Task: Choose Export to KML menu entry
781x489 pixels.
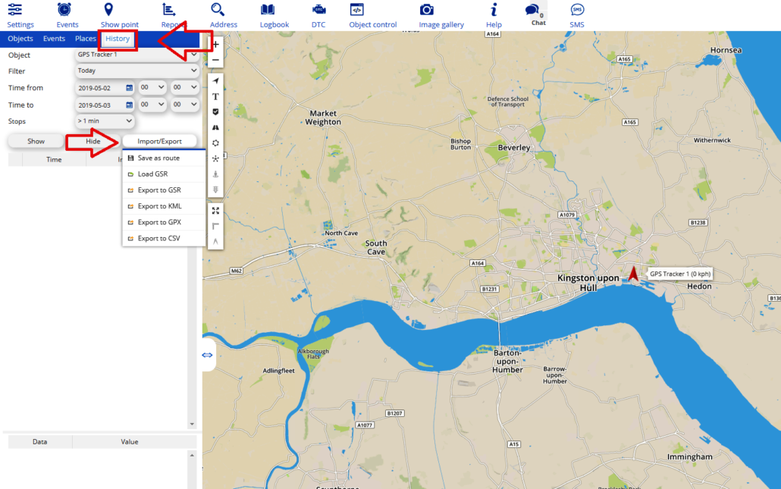Action: click(x=164, y=206)
